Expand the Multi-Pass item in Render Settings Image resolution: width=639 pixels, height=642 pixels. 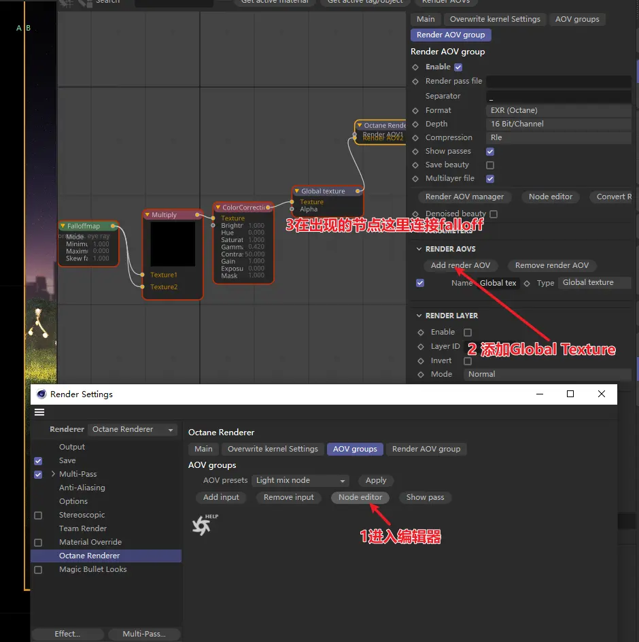point(53,474)
